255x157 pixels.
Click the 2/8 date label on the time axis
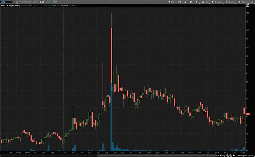107,153
